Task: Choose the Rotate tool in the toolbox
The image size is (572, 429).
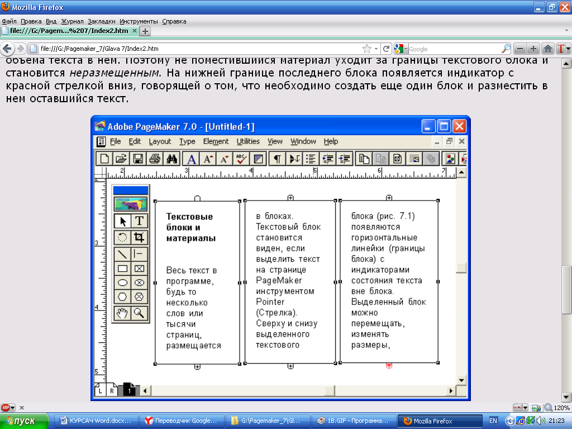Action: [122, 237]
